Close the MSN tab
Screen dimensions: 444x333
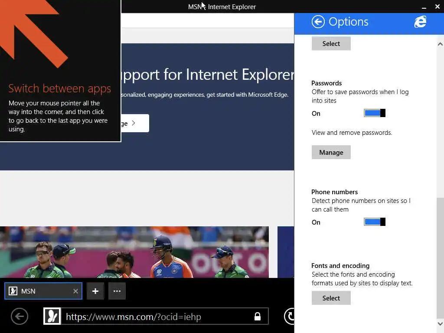75,291
